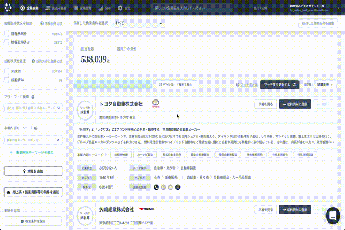Click 売上高・従業員数等の条件を追加 button
Image resolution: width=345 pixels, height=230 pixels.
tap(33, 192)
